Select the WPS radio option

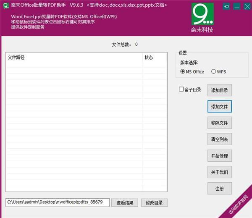click(218, 71)
